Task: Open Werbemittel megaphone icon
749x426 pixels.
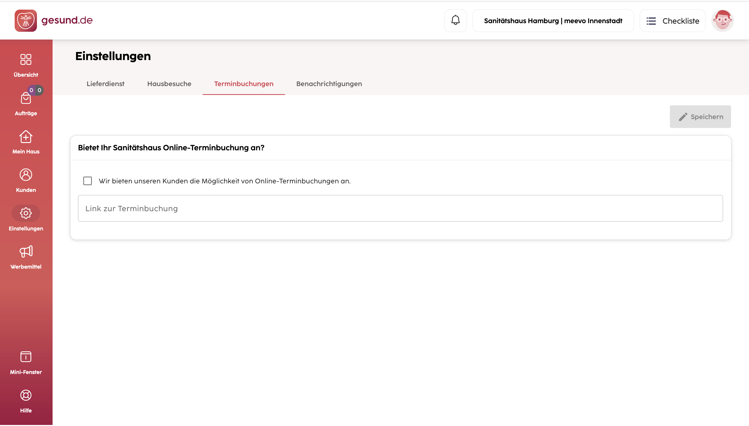Action: pyautogui.click(x=26, y=251)
